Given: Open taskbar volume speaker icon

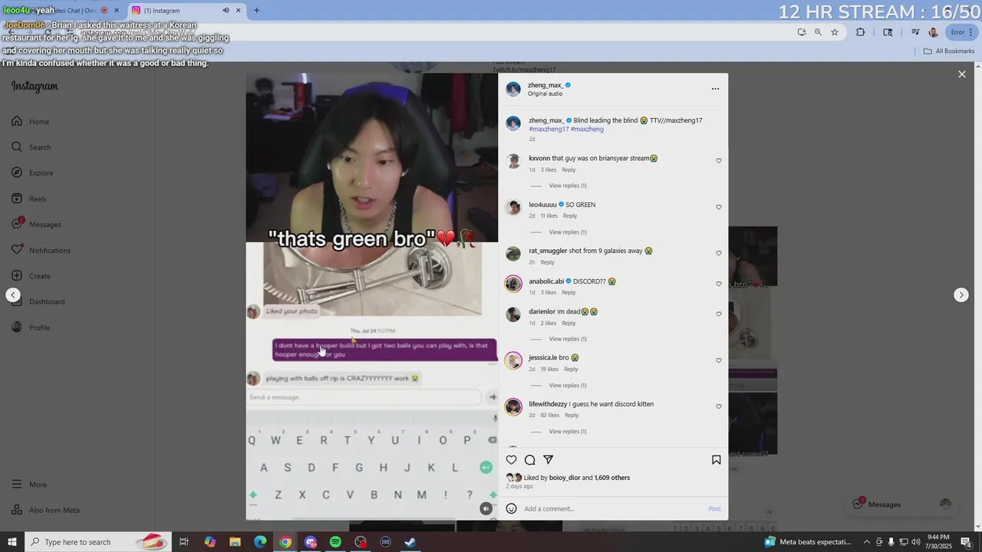Looking at the screenshot, I should point(915,542).
